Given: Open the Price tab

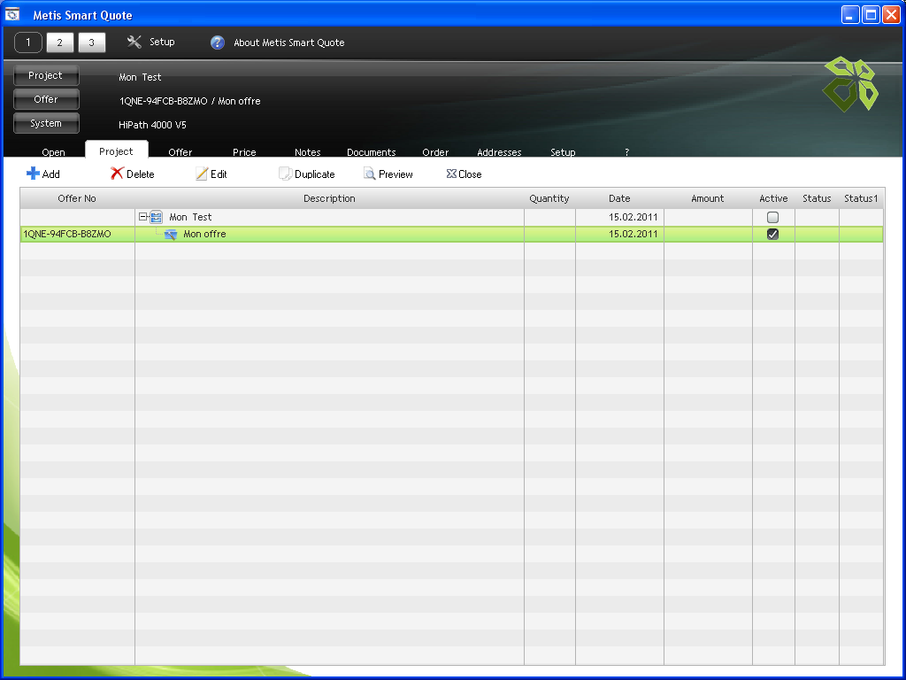Looking at the screenshot, I should click(x=244, y=152).
